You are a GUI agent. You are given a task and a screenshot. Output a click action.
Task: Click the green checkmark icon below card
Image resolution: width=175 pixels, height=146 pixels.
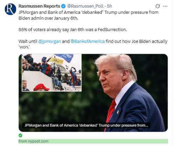(x=20, y=136)
